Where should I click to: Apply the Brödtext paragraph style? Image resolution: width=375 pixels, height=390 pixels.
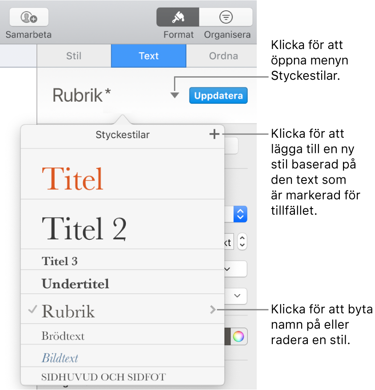tap(123, 334)
